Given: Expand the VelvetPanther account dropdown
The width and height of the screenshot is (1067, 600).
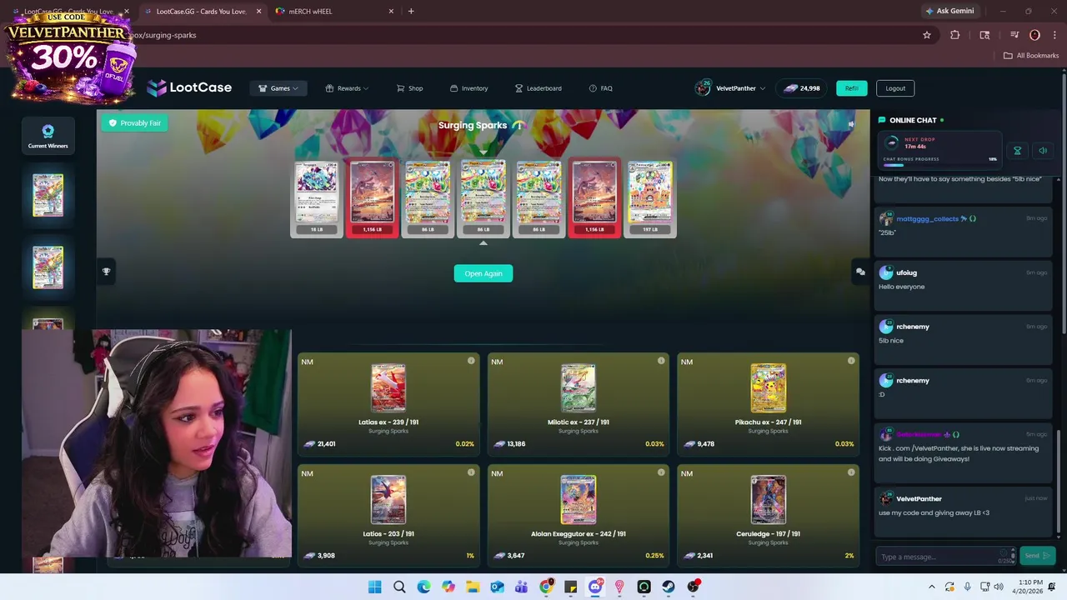Looking at the screenshot, I should [x=730, y=88].
